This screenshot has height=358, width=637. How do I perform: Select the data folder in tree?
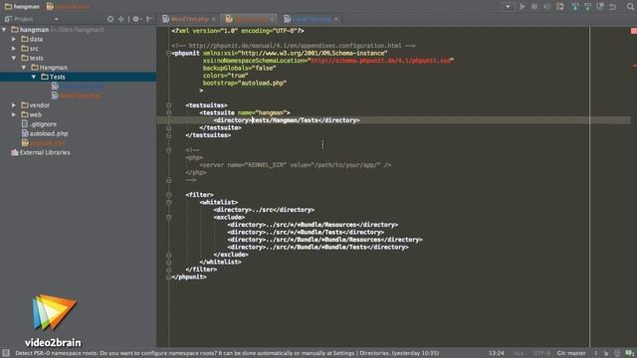pos(32,39)
